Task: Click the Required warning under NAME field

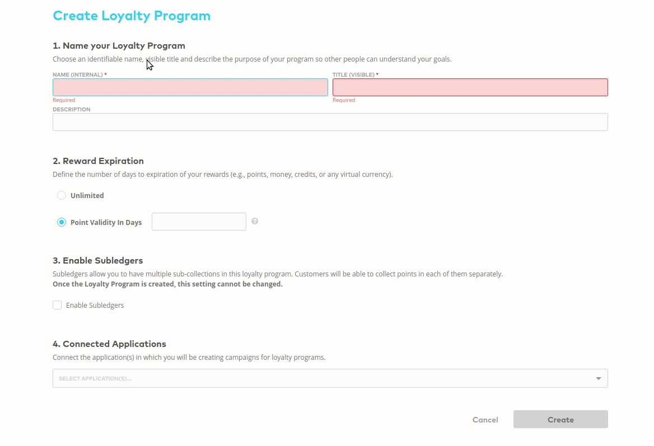Action: tap(64, 100)
